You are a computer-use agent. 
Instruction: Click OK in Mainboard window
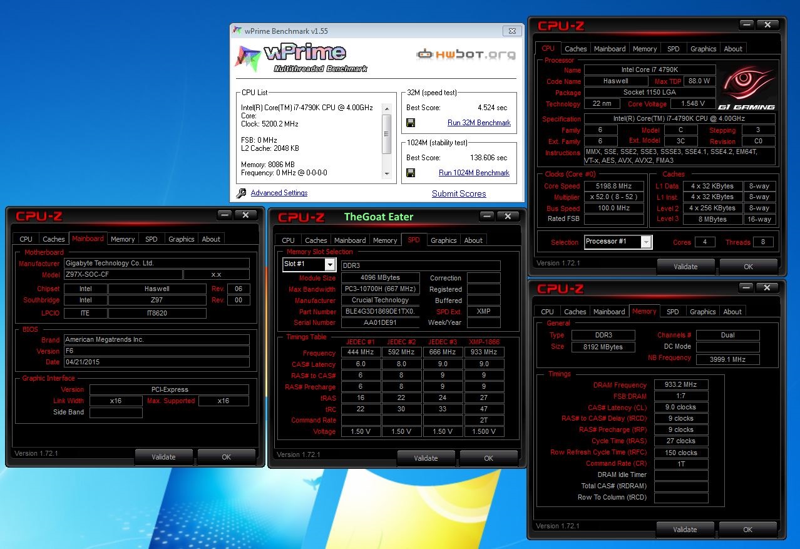[x=227, y=457]
